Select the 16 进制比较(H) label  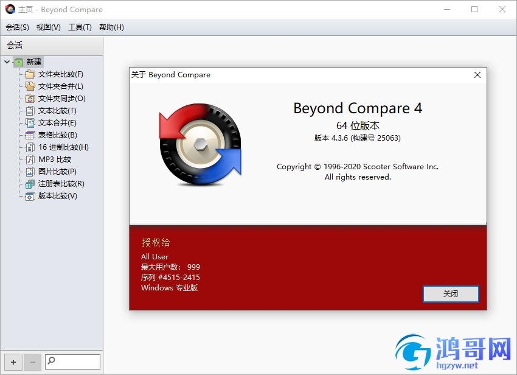pyautogui.click(x=63, y=147)
